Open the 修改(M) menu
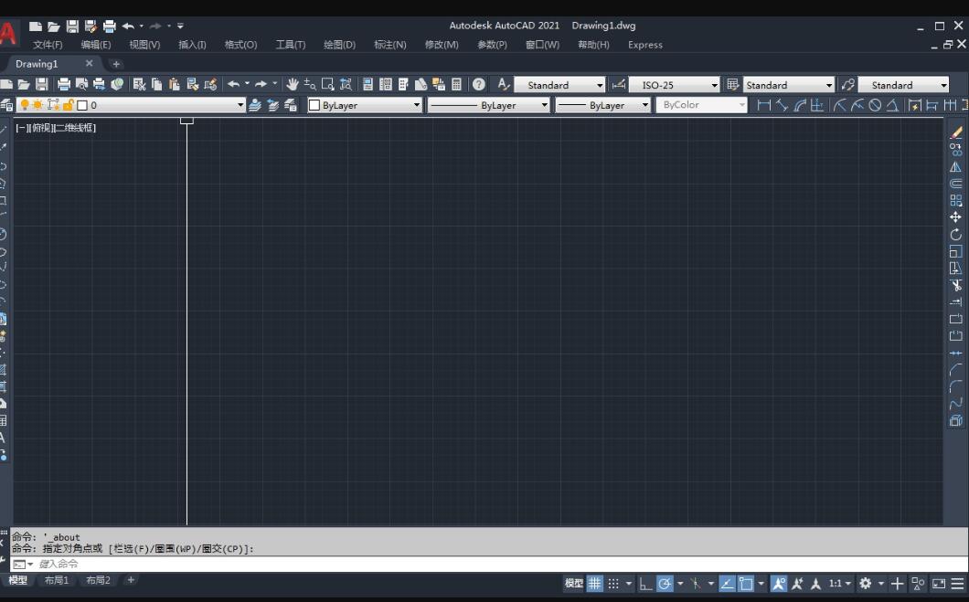This screenshot has height=602, width=969. (x=442, y=45)
